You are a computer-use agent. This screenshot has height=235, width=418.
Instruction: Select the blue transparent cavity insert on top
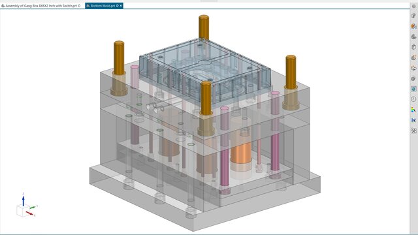204,72
